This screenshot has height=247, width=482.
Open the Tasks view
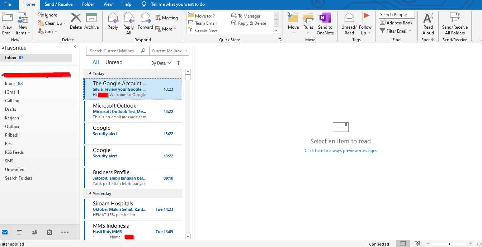[50, 232]
